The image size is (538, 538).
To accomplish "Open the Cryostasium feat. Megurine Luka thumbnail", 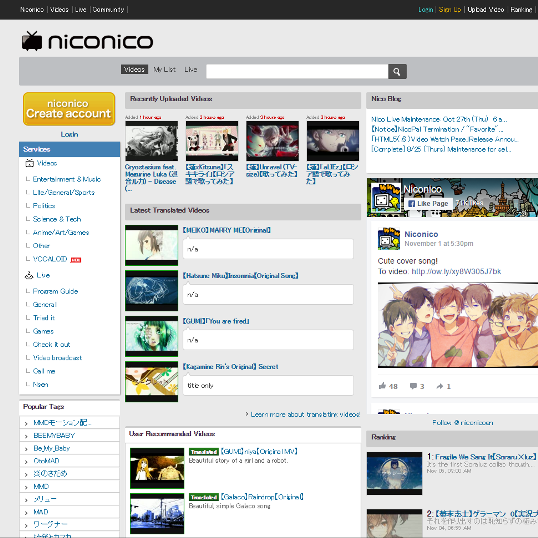I will [x=152, y=141].
